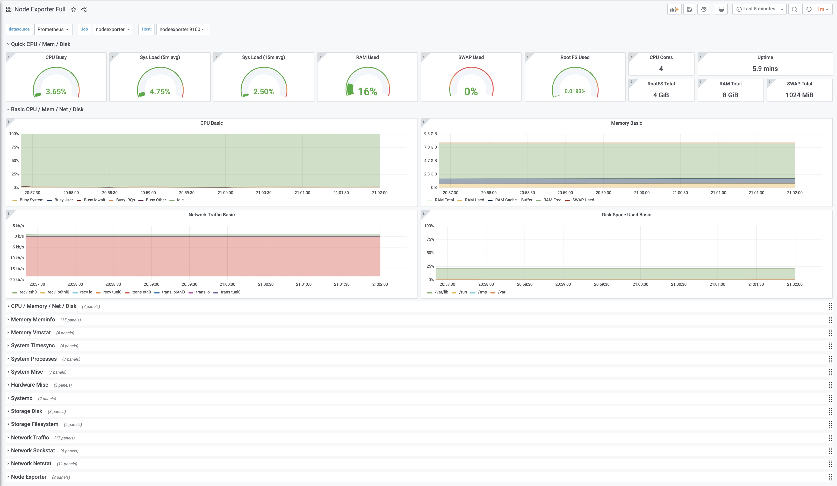Screen dimensions: 837x486
Task: Open the dashboards grid icon
Action: 9,9
